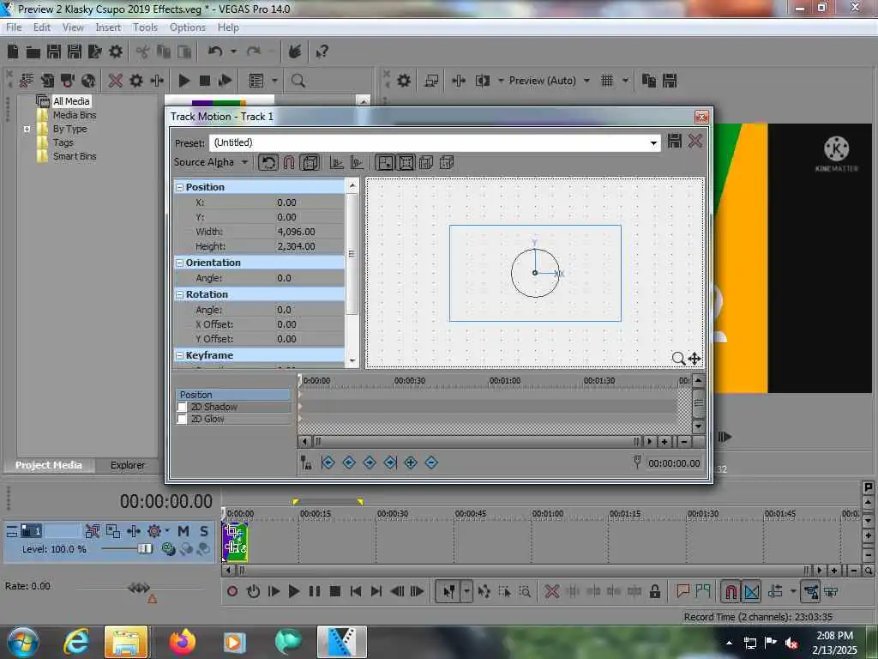Enable the 2D Glow checkbox

tap(182, 419)
